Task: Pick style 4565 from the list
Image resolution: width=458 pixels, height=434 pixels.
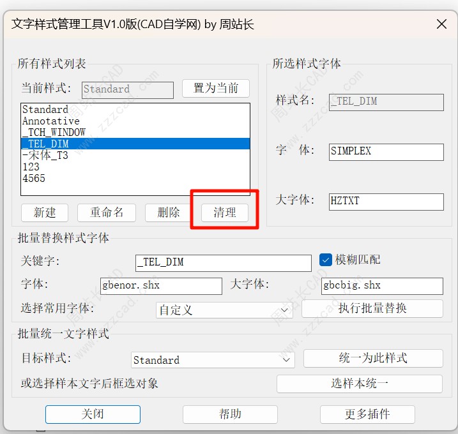Action: tap(34, 179)
